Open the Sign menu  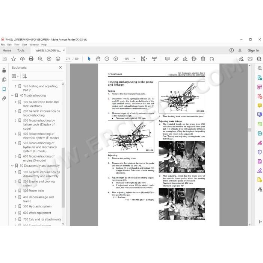tap(24, 45)
